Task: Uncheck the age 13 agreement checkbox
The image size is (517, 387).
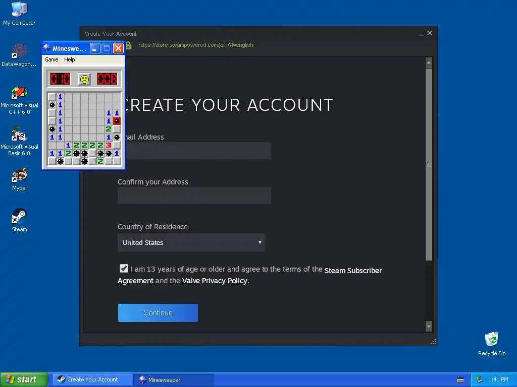Action: pyautogui.click(x=124, y=268)
